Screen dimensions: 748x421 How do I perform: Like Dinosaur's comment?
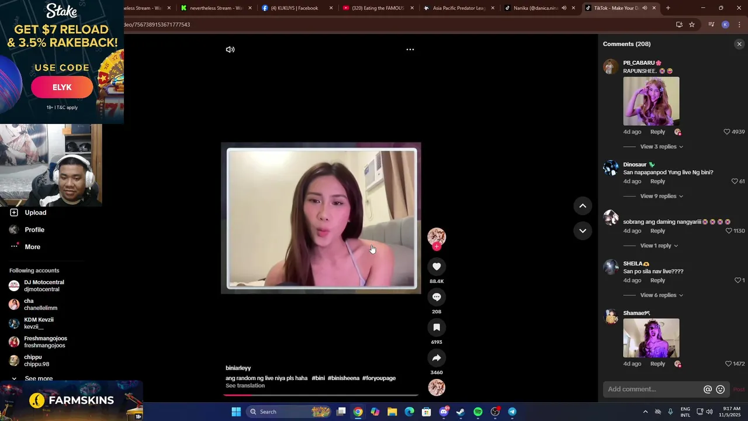(735, 181)
